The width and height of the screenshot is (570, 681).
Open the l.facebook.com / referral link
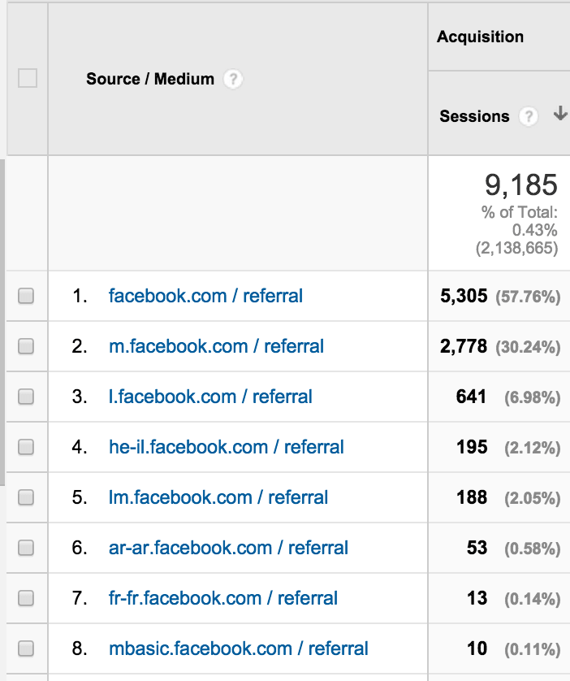coord(210,397)
